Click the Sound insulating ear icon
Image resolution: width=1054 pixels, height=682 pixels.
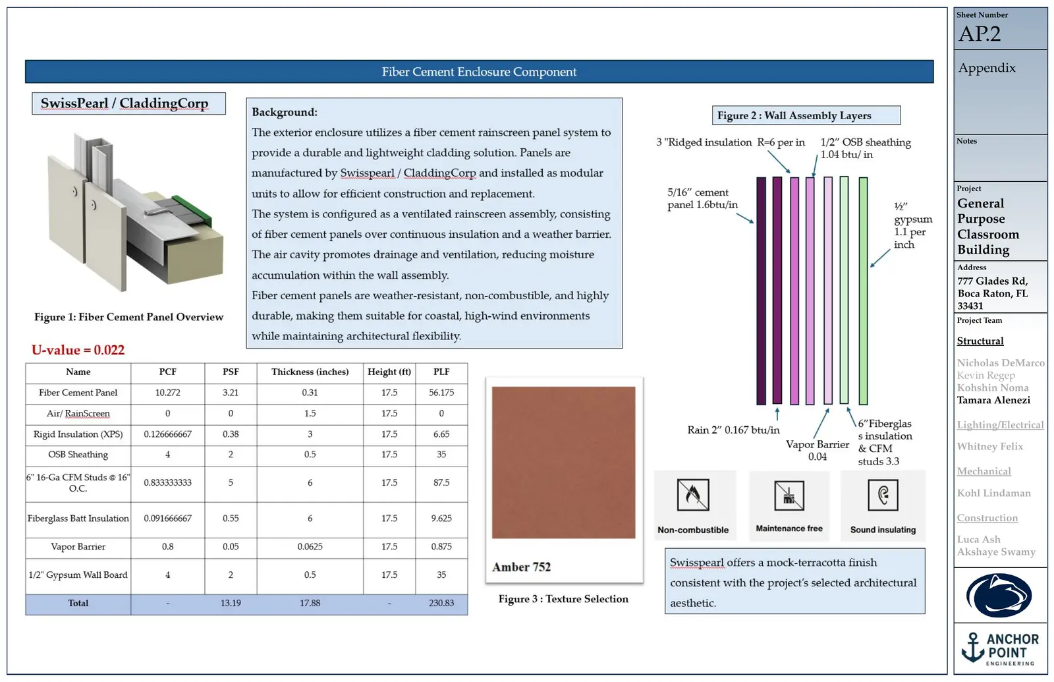[883, 495]
